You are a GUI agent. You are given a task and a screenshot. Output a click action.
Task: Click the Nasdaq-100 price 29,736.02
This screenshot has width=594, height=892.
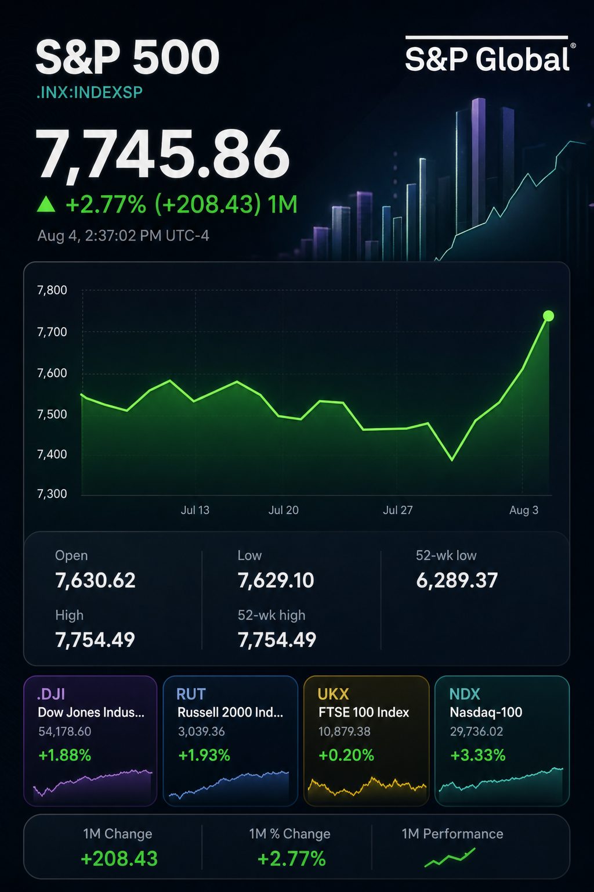[477, 732]
